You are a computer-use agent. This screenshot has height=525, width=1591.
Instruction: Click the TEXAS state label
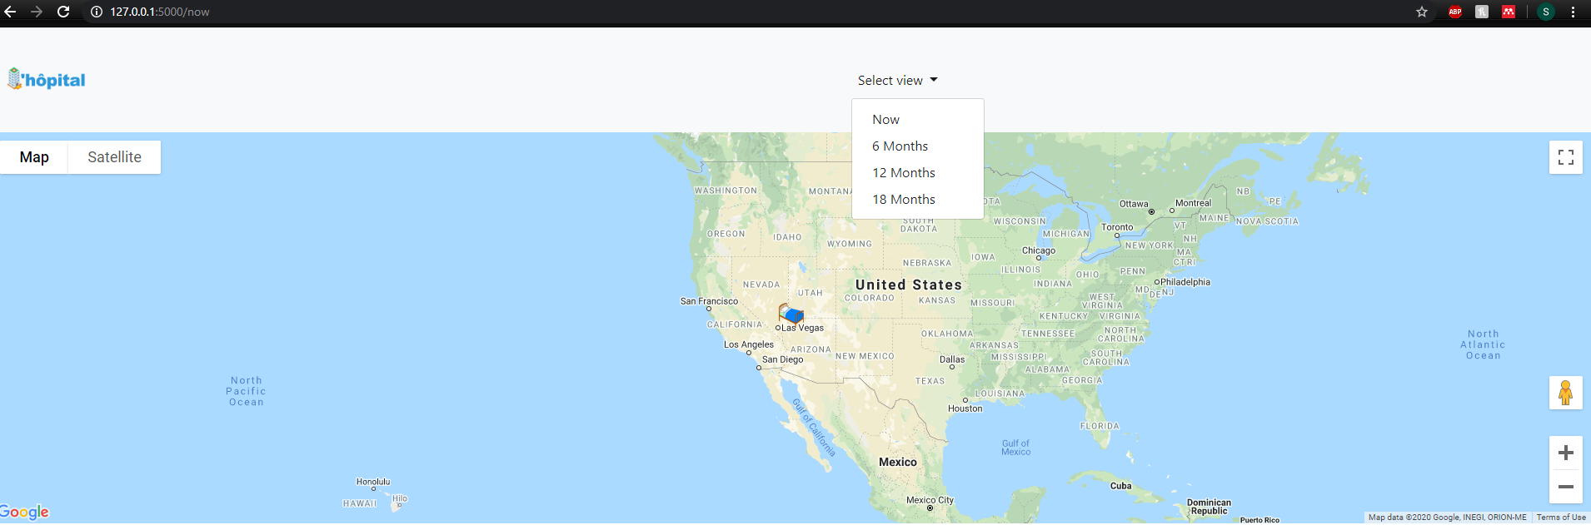(930, 381)
